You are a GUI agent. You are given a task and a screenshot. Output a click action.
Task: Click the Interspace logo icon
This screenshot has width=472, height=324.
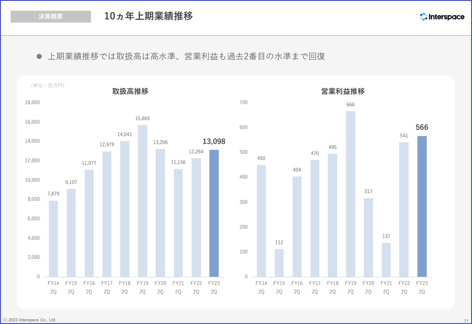424,17
